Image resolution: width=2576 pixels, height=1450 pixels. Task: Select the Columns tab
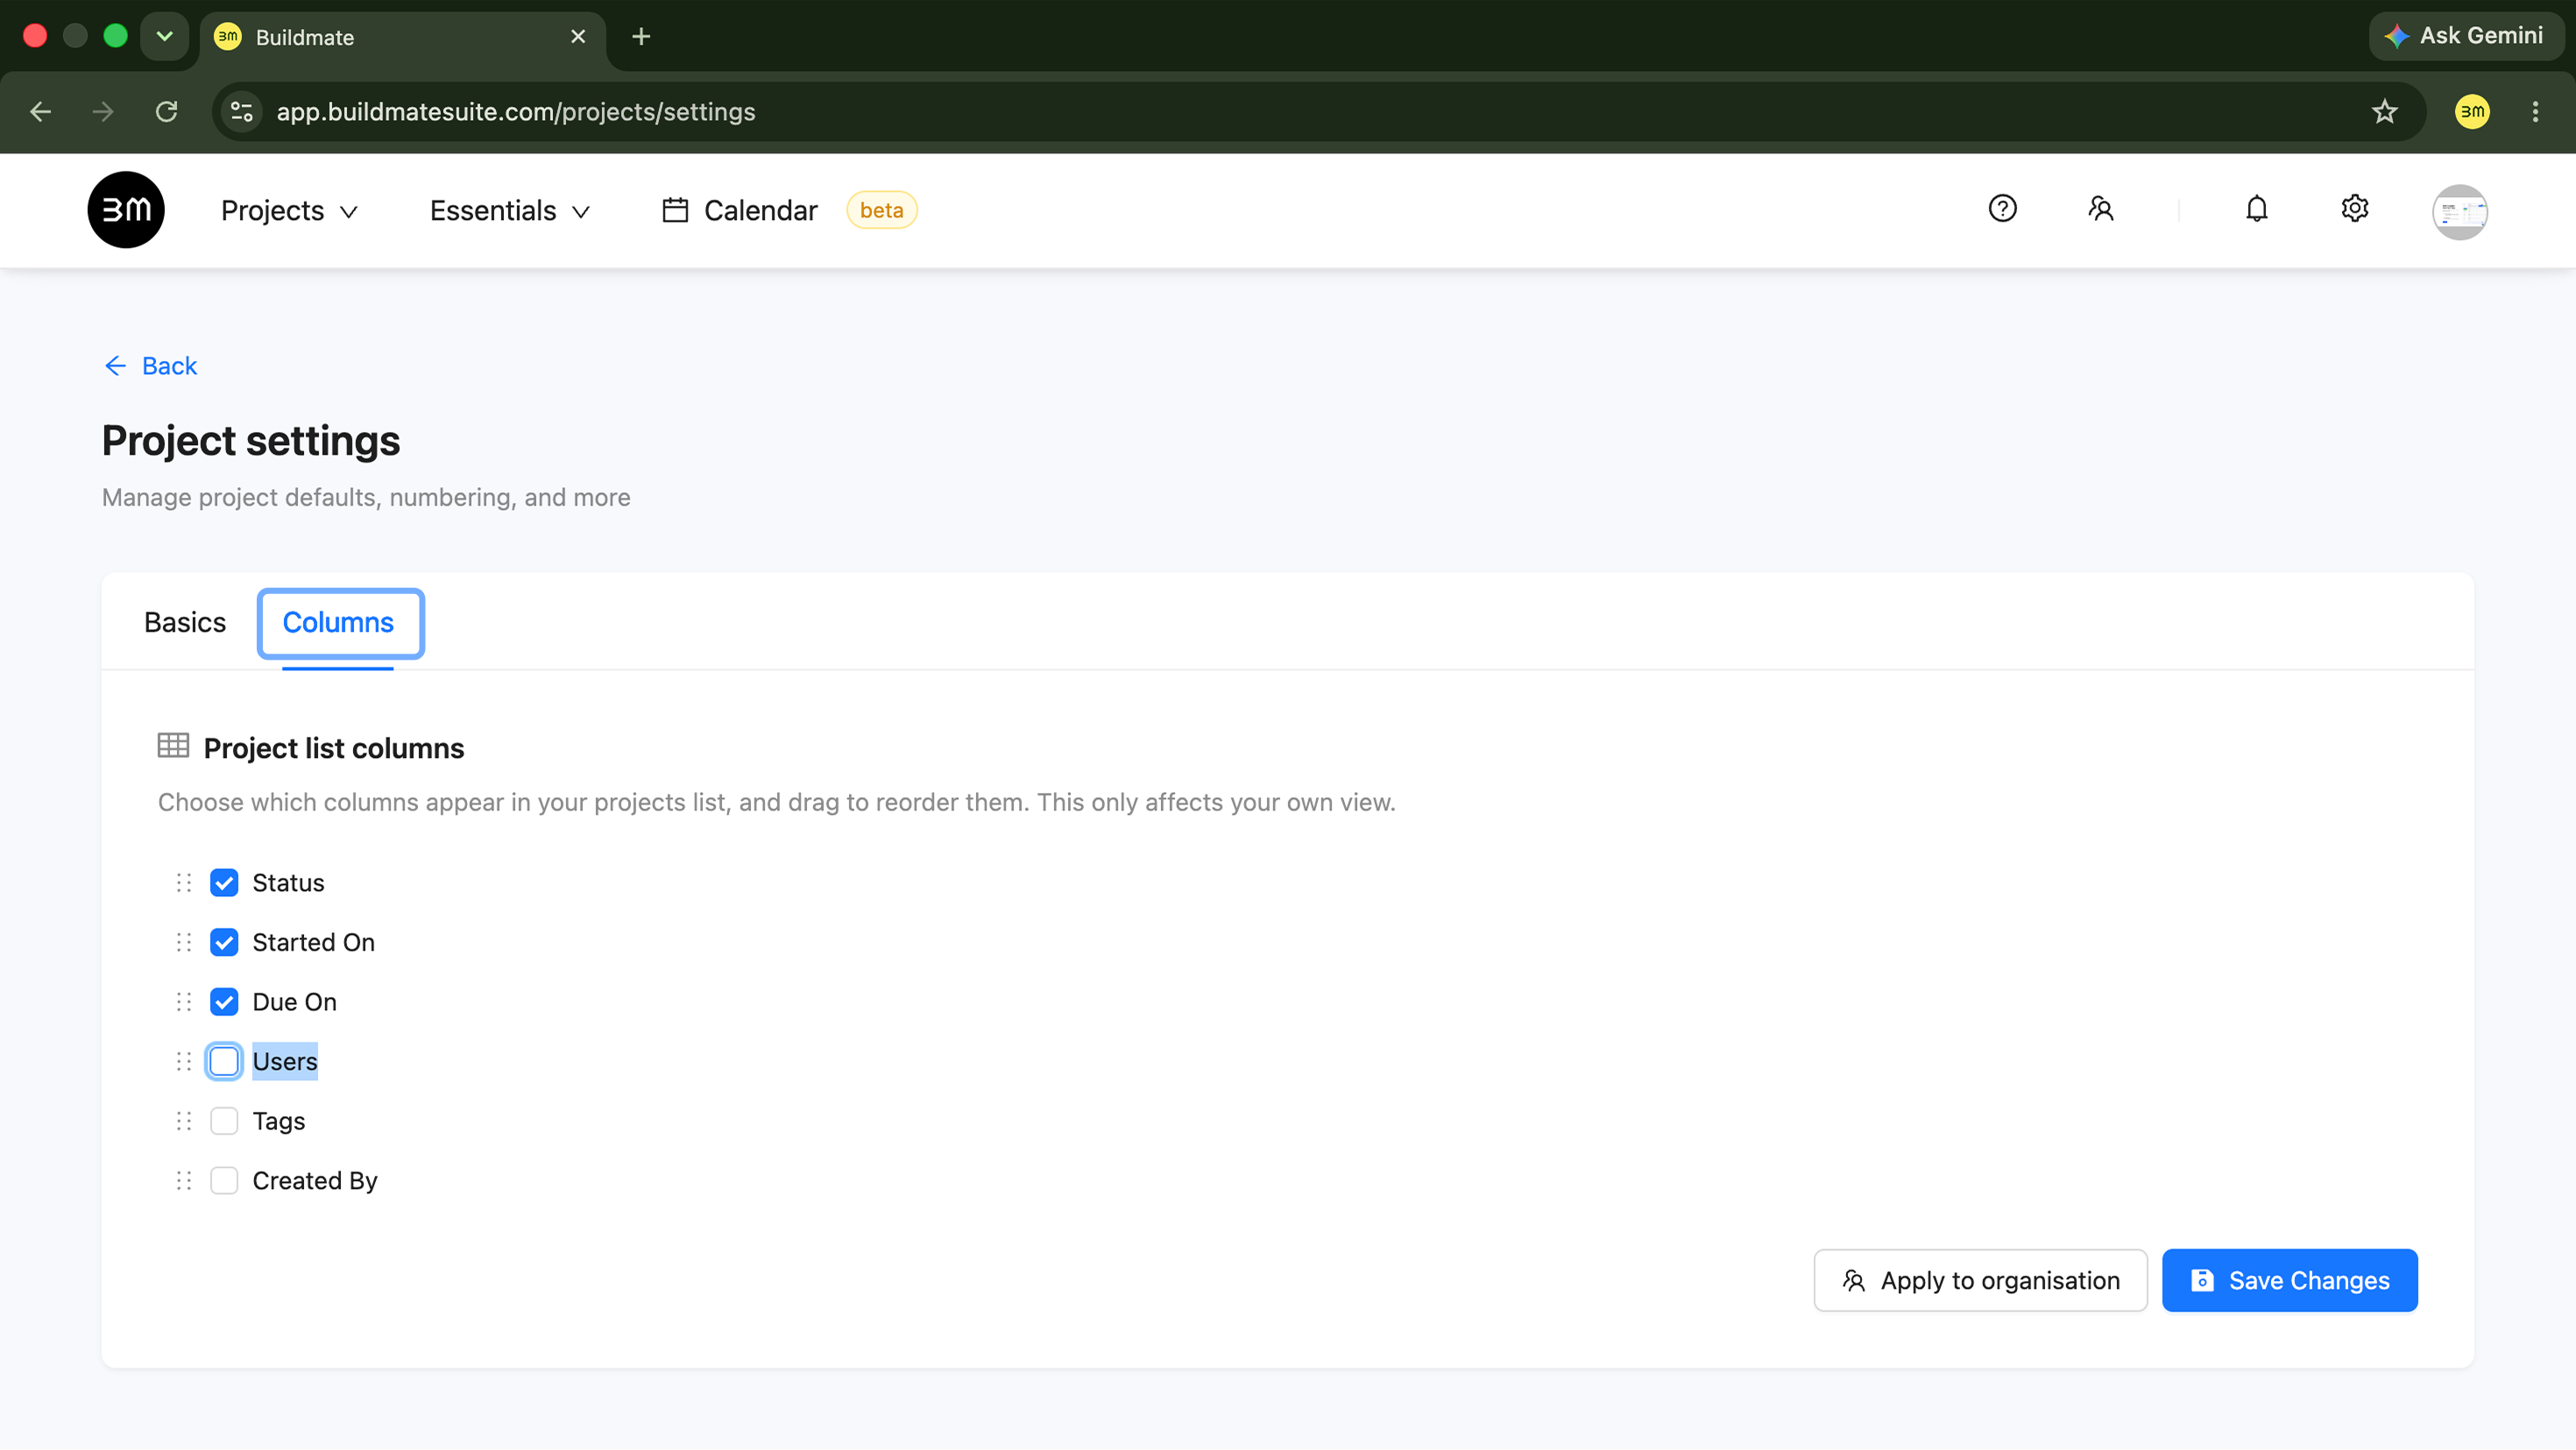click(338, 622)
